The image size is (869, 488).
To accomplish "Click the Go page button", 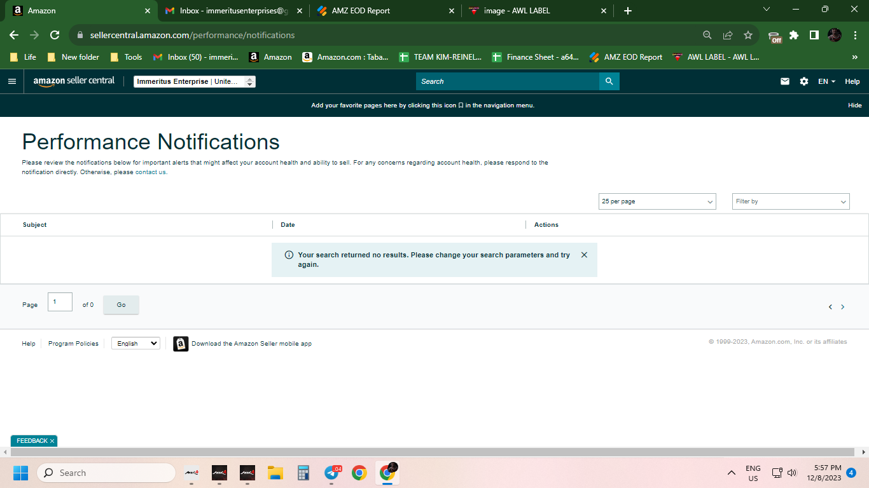I will coord(121,305).
